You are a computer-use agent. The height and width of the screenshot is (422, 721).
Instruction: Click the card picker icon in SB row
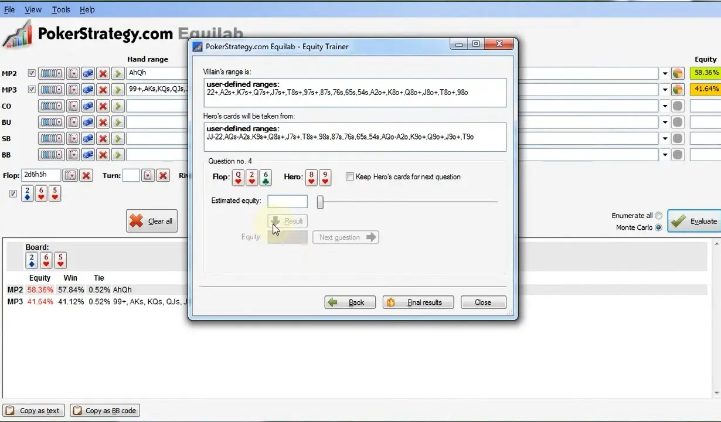pos(73,139)
